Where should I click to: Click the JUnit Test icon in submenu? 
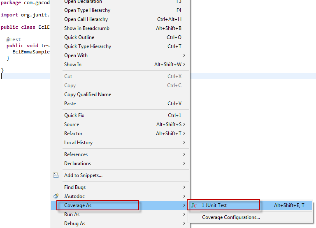pyautogui.click(x=194, y=205)
